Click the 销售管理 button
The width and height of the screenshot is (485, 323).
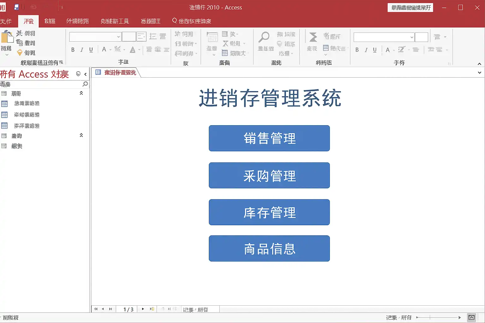(x=269, y=138)
